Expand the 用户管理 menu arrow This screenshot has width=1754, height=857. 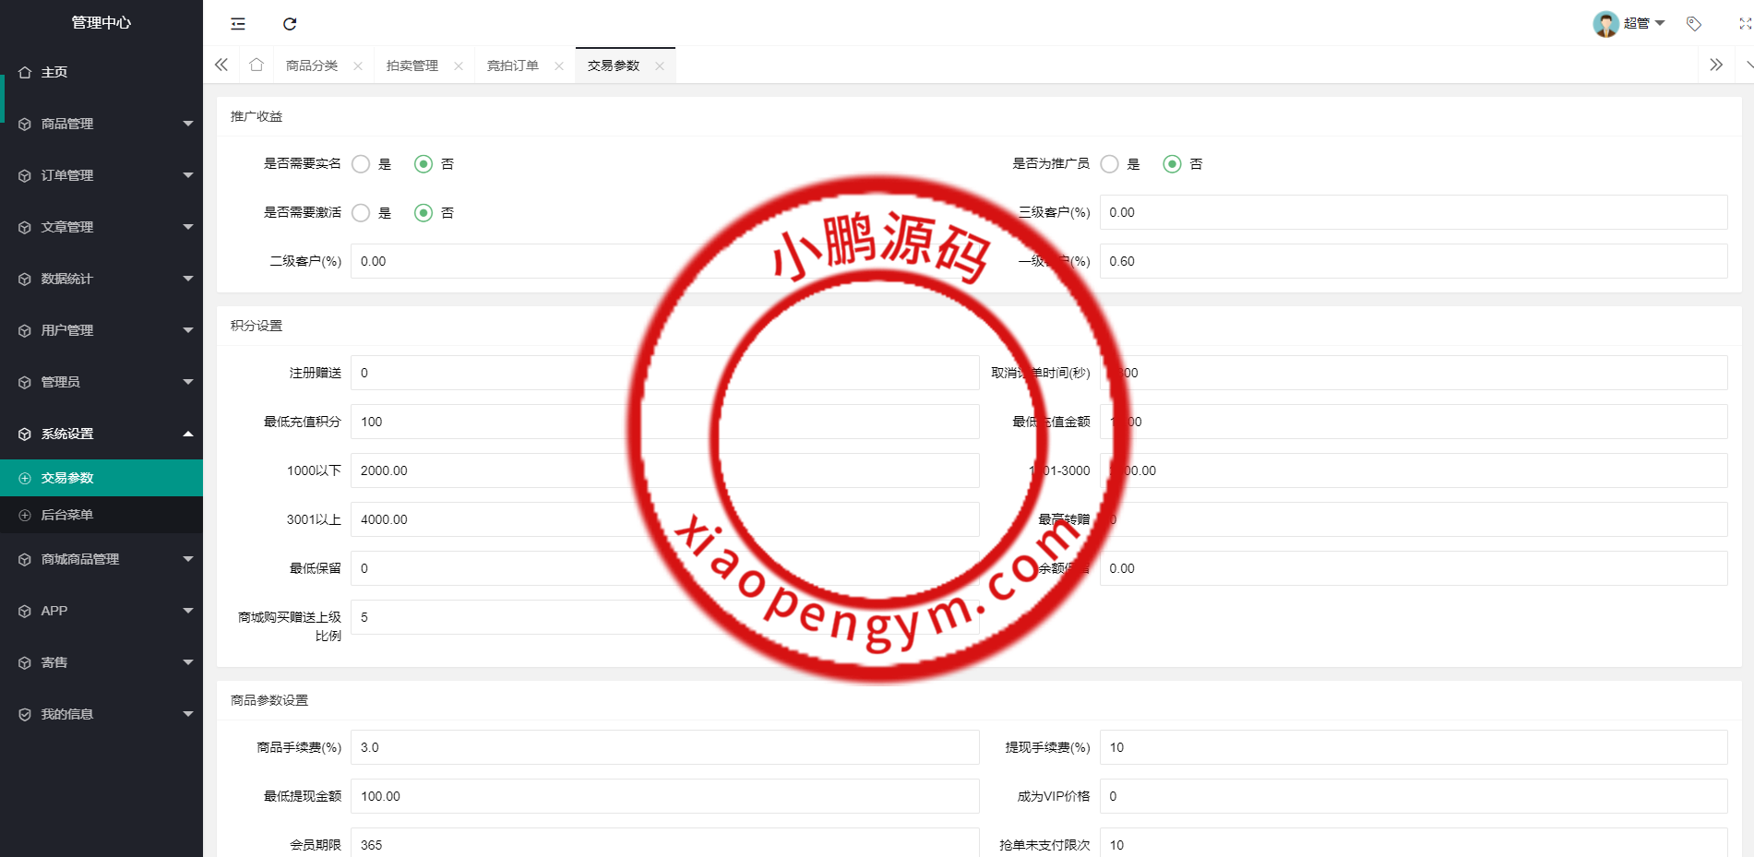[188, 330]
